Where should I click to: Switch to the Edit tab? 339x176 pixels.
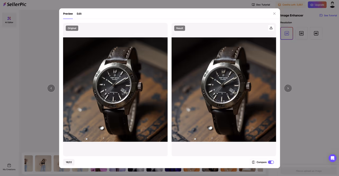click(x=79, y=14)
